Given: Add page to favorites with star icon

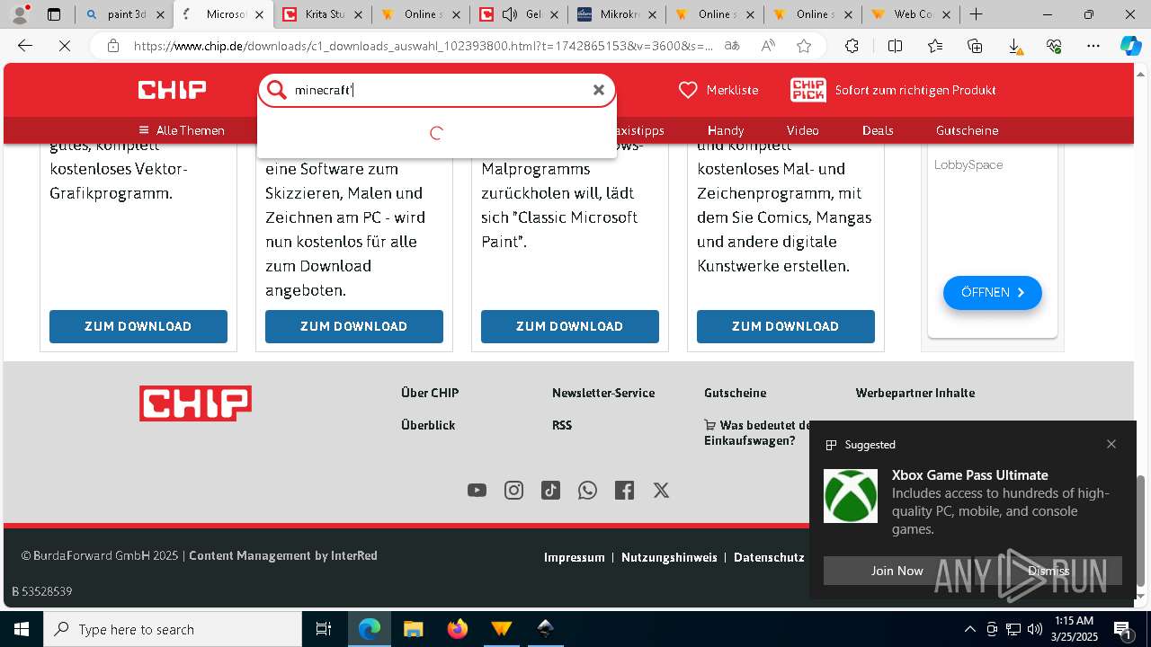Looking at the screenshot, I should coord(804,46).
